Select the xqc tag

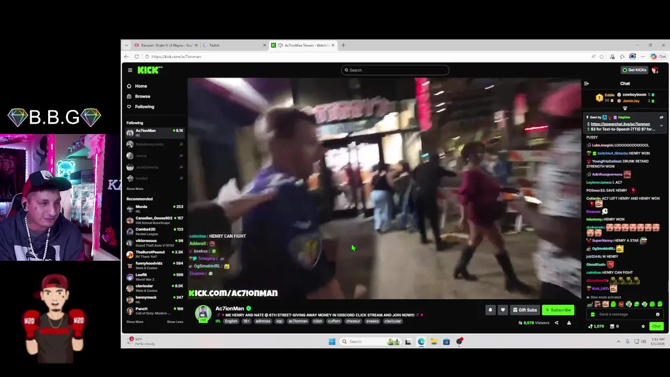(x=280, y=321)
